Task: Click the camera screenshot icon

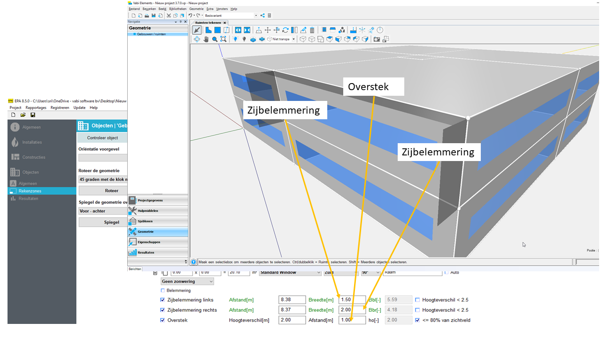Action: pyautogui.click(x=377, y=39)
